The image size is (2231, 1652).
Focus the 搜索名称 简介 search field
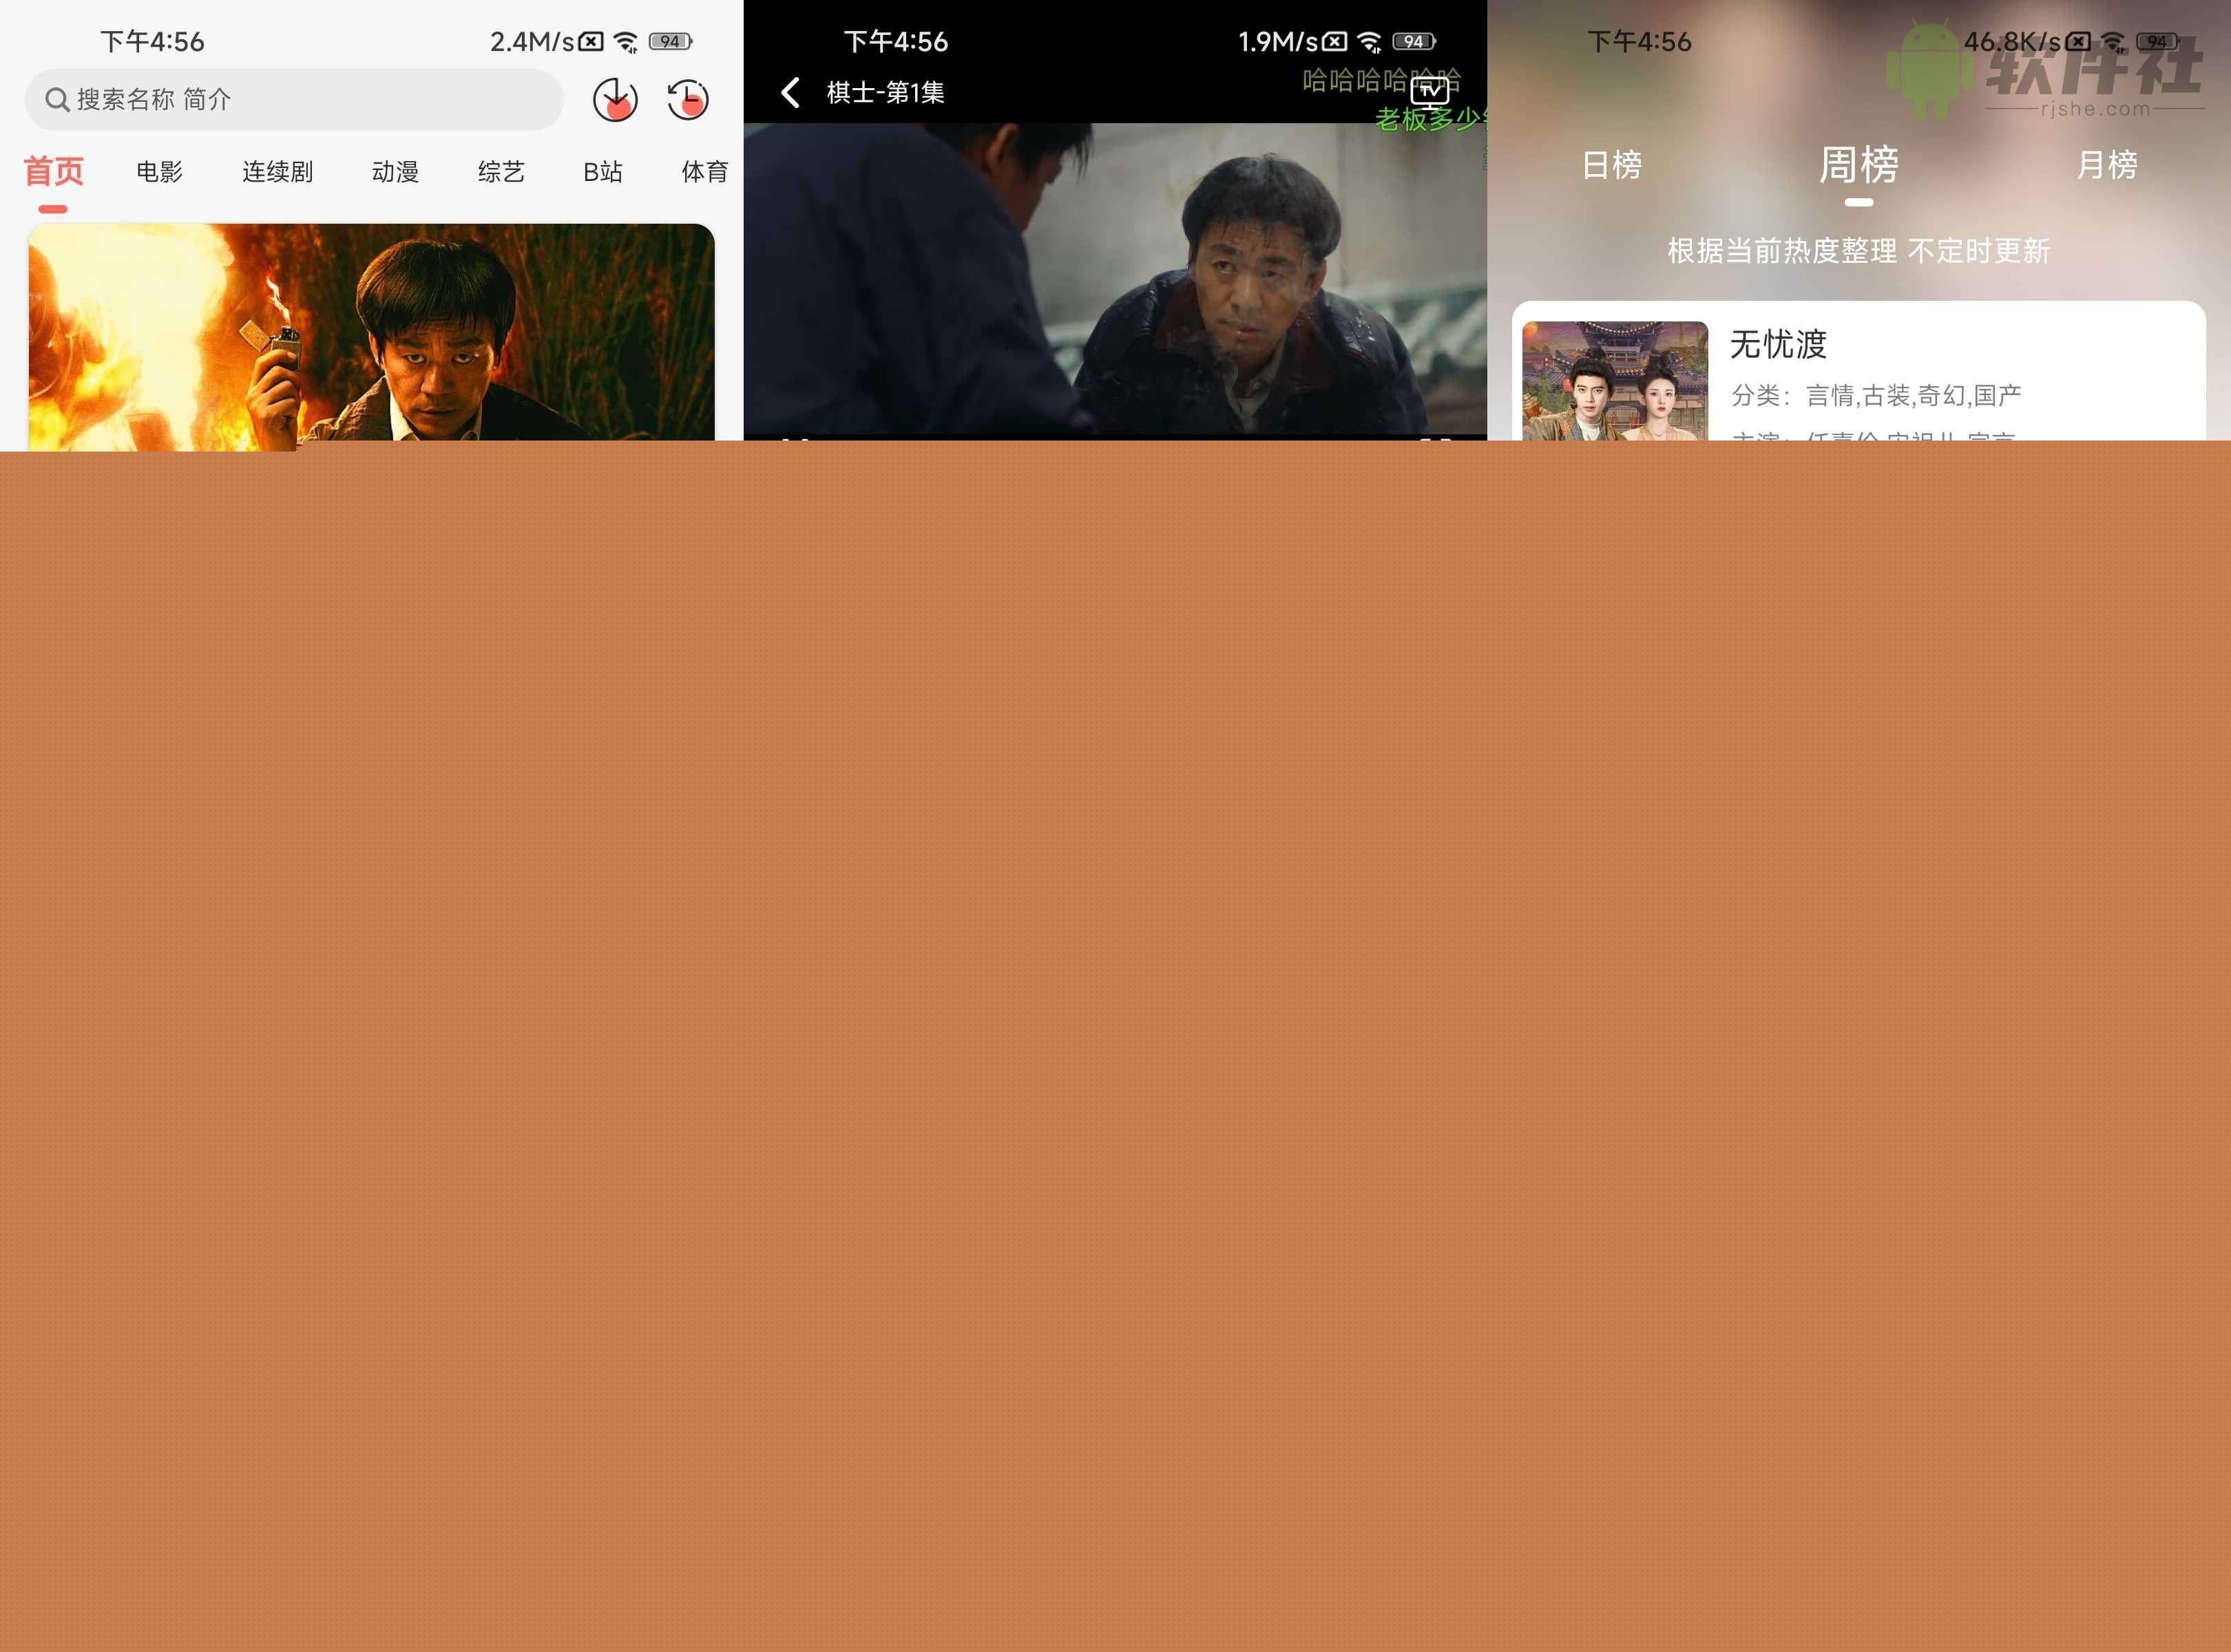tap(300, 99)
